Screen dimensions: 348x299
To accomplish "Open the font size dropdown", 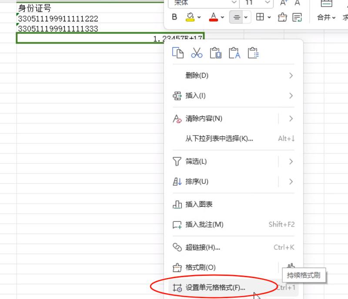I will coord(268,3).
